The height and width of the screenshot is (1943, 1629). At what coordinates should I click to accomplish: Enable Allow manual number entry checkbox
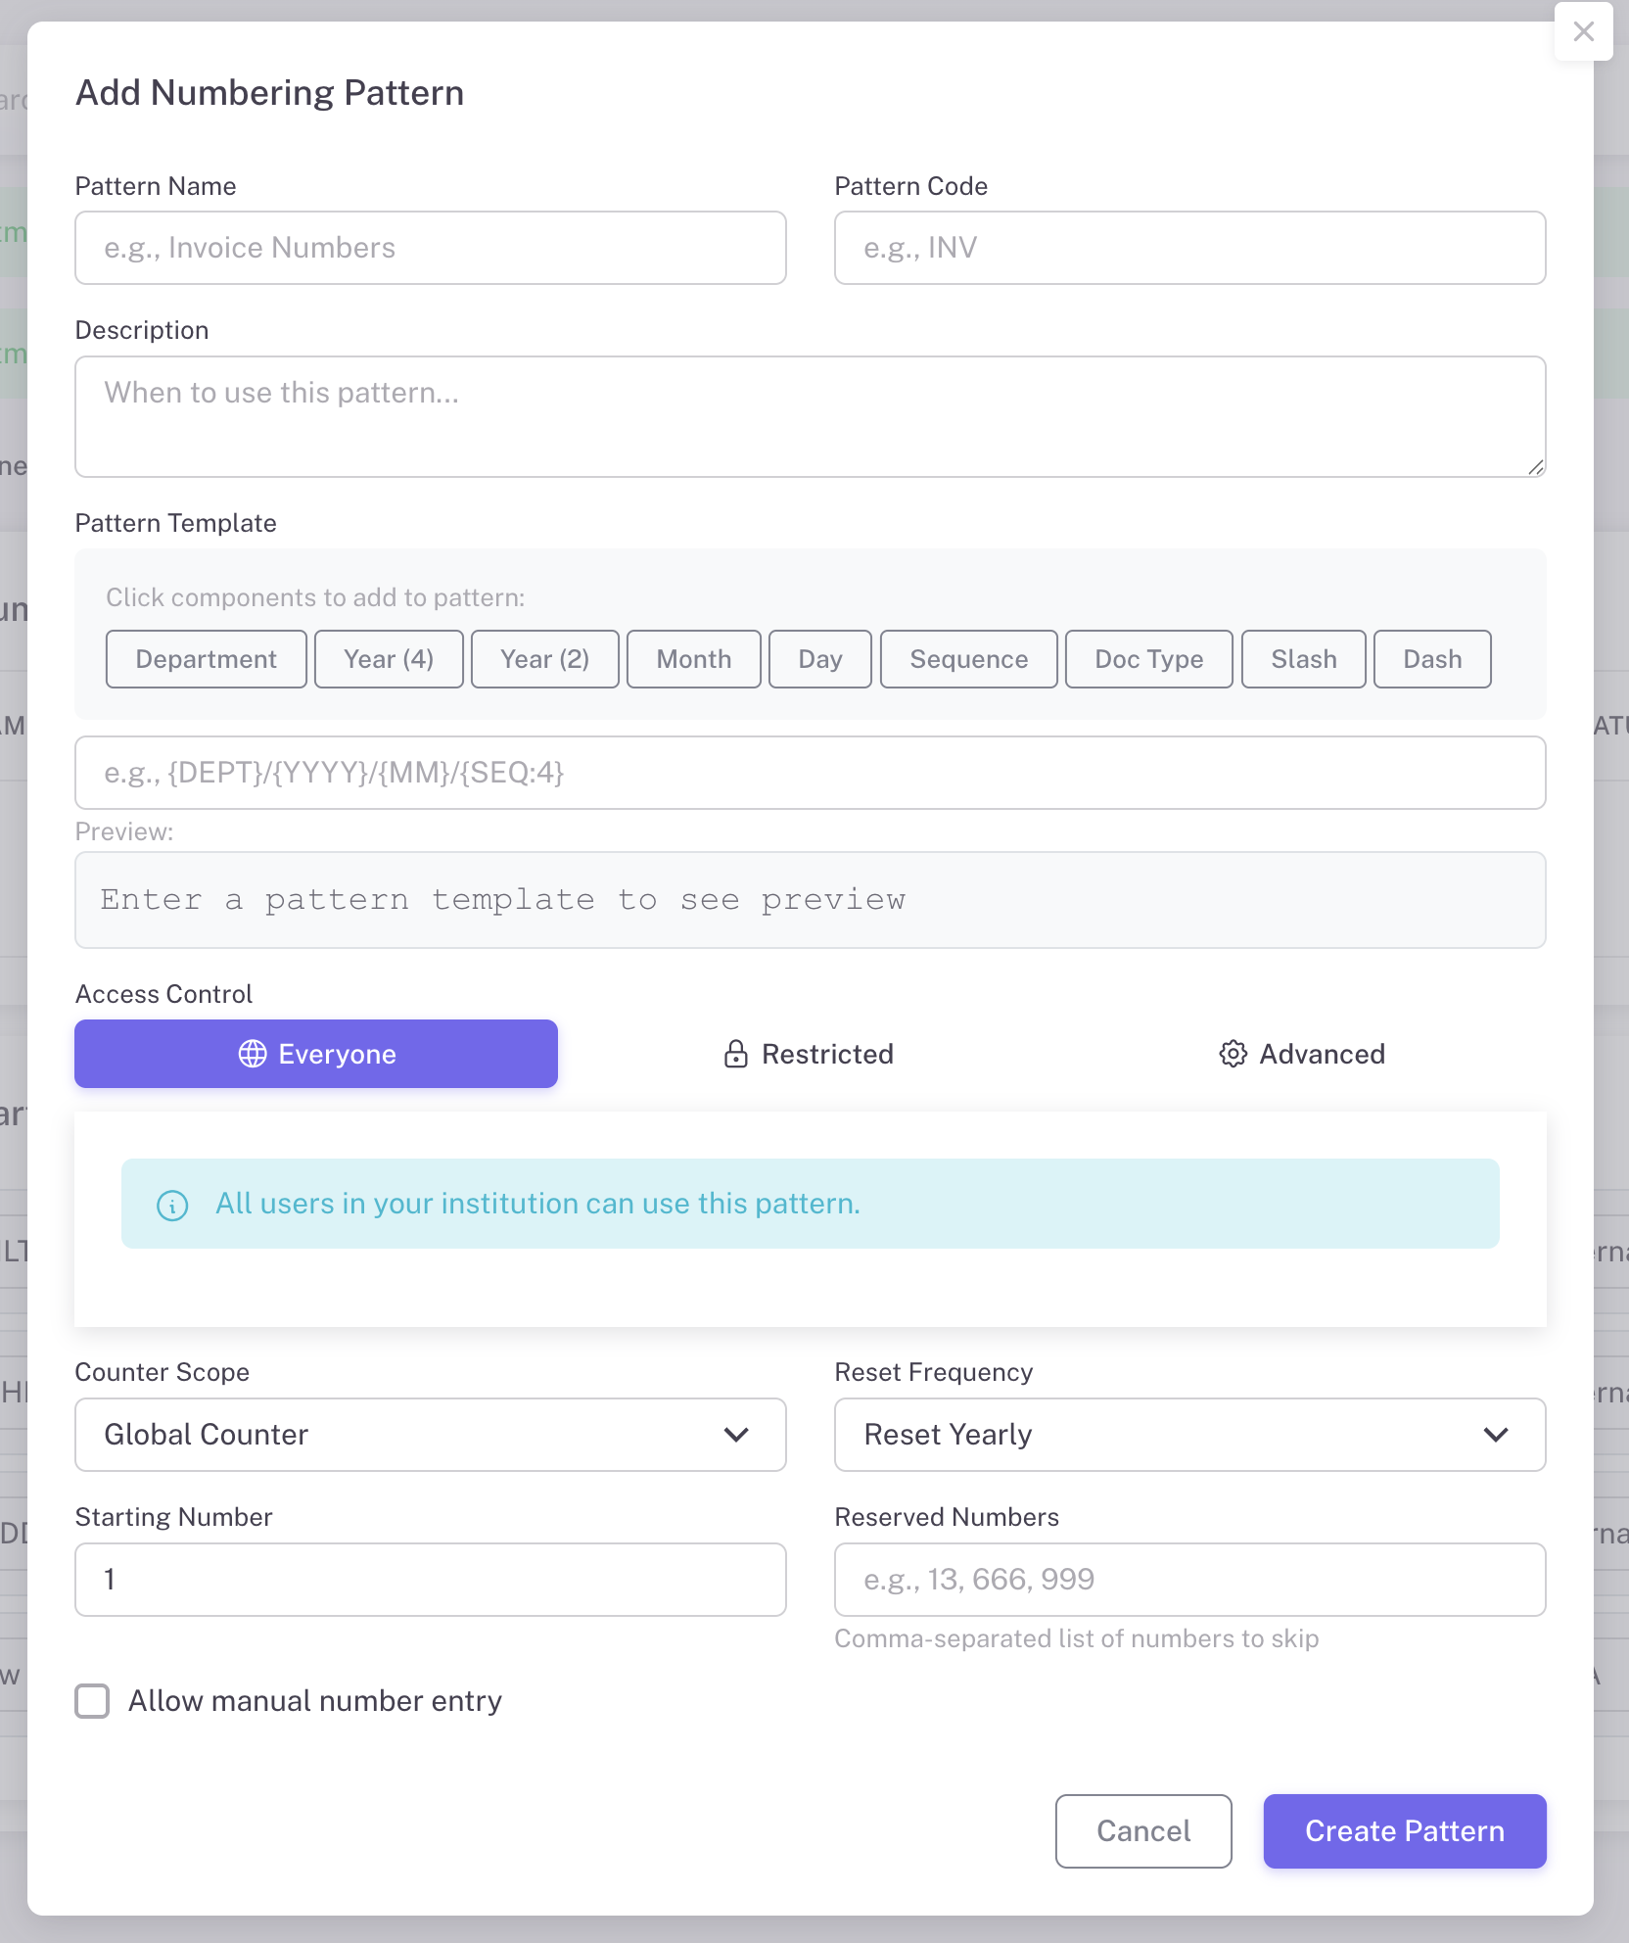pos(93,1701)
